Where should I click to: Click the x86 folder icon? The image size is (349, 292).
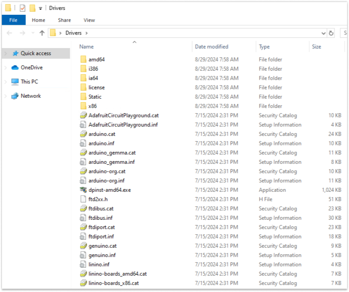(x=83, y=106)
